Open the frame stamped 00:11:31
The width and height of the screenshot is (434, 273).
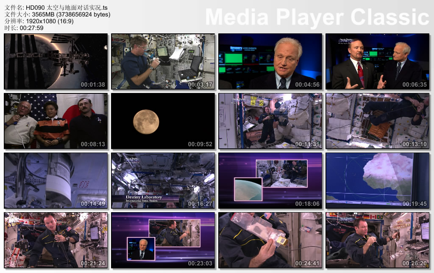click(270, 121)
